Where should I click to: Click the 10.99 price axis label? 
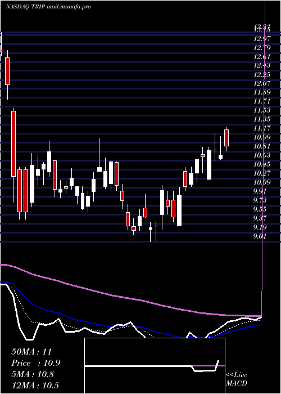(x=262, y=137)
